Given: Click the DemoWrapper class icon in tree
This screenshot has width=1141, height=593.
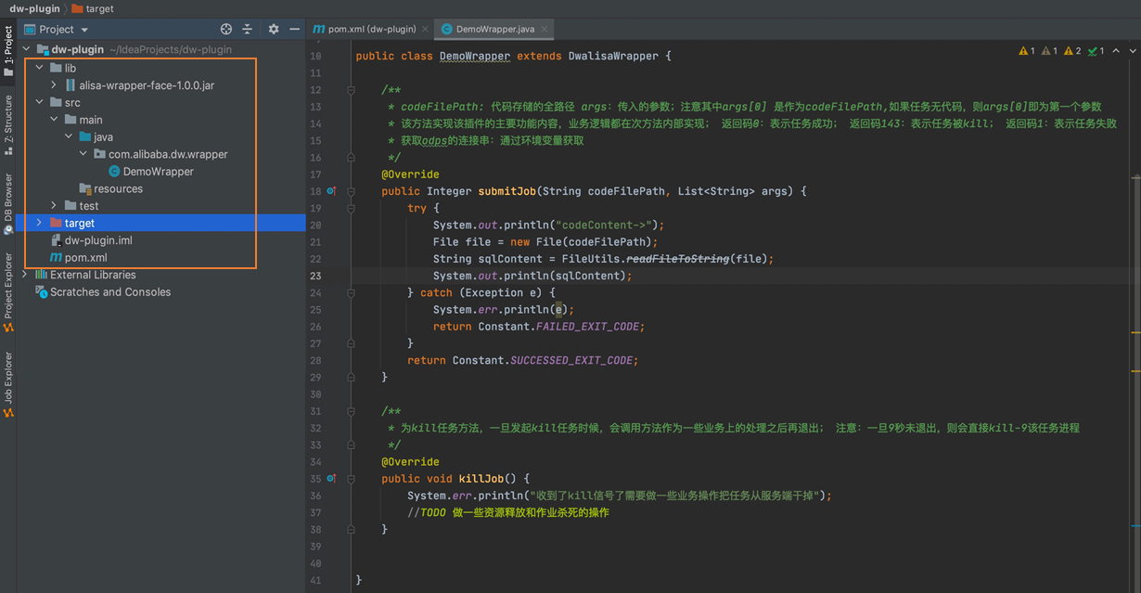Looking at the screenshot, I should (114, 172).
